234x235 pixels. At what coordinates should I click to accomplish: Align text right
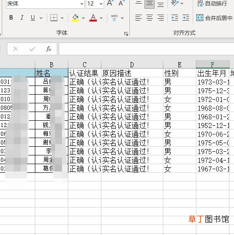point(161,18)
